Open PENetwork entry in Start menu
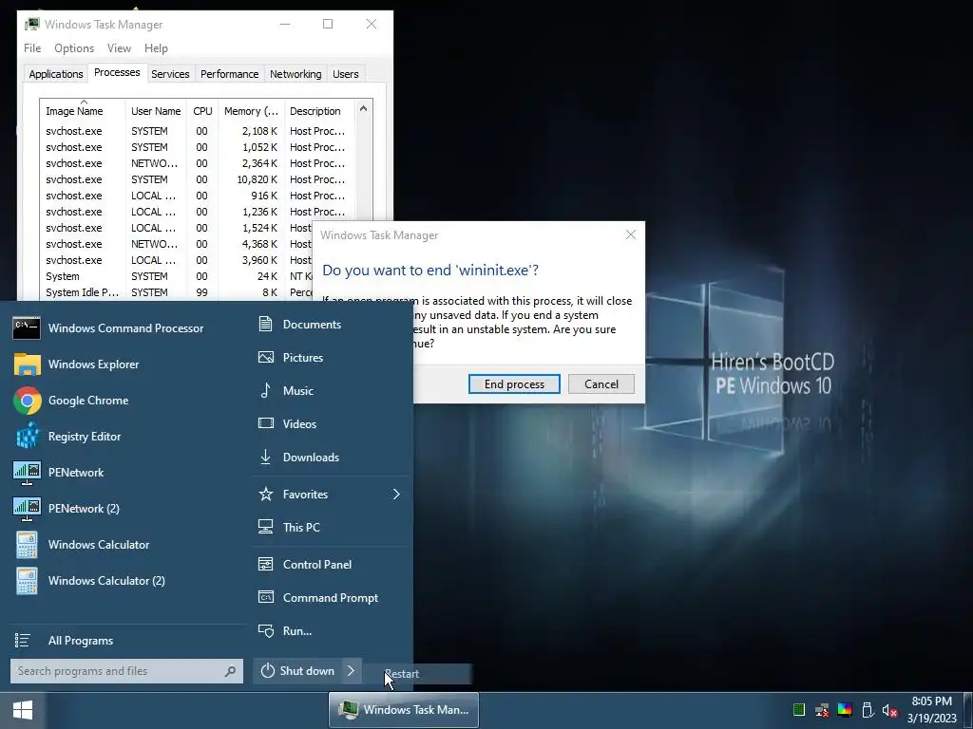The height and width of the screenshot is (729, 973). (124, 472)
